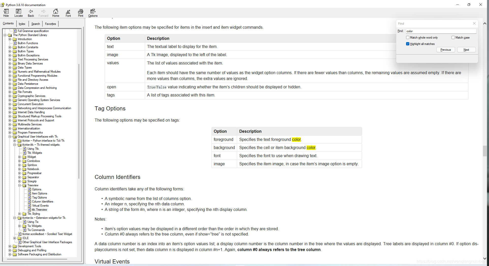Click the page icon for Built-in Functions
The width and height of the screenshot is (489, 266).
coord(15,43)
